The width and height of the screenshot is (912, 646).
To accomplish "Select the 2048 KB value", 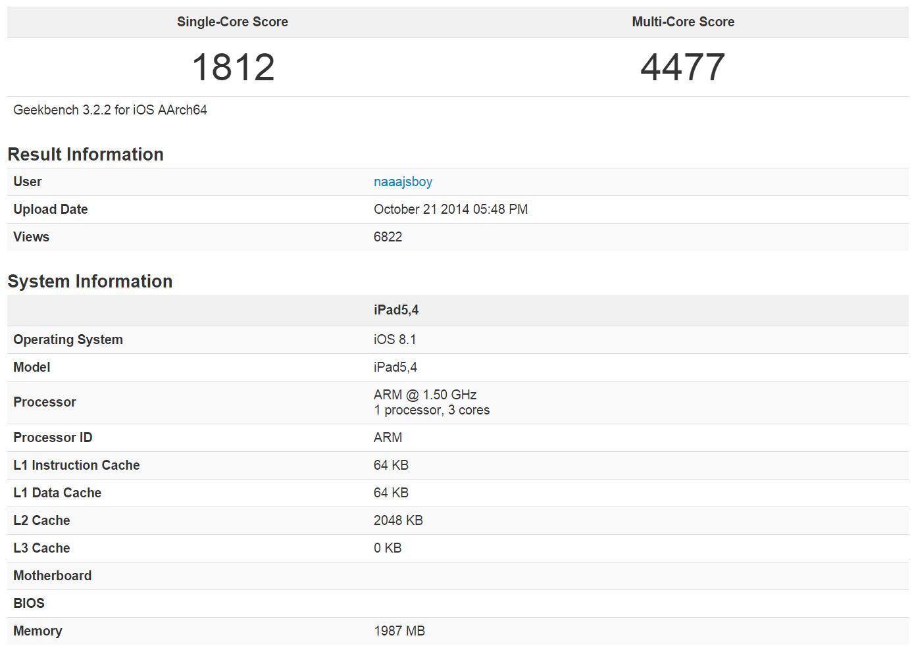I will pos(398,520).
